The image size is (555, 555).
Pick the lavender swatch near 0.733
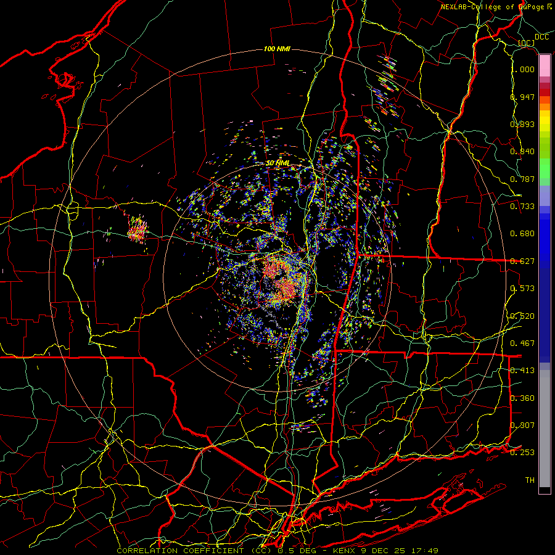[545, 195]
